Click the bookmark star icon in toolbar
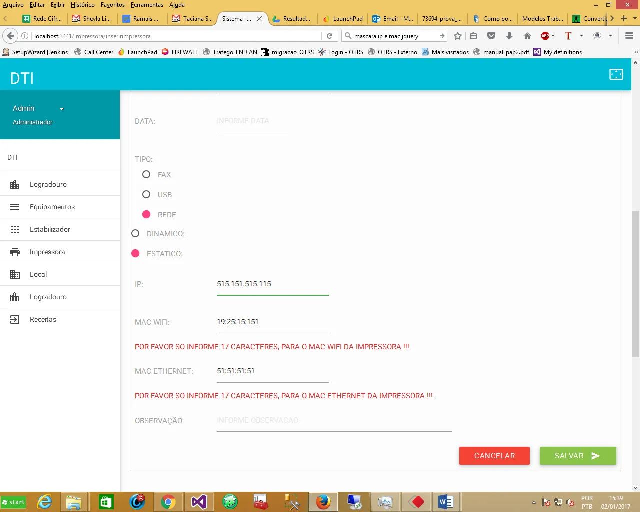This screenshot has width=640, height=512. point(457,36)
